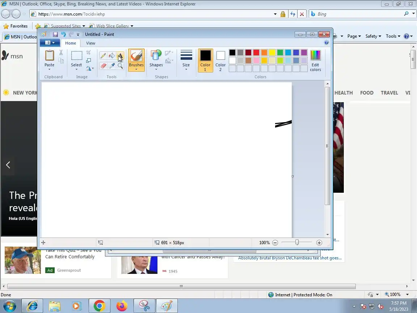Click the security lock icon in address bar
Screen dimensions: 417x313
click(x=283, y=14)
